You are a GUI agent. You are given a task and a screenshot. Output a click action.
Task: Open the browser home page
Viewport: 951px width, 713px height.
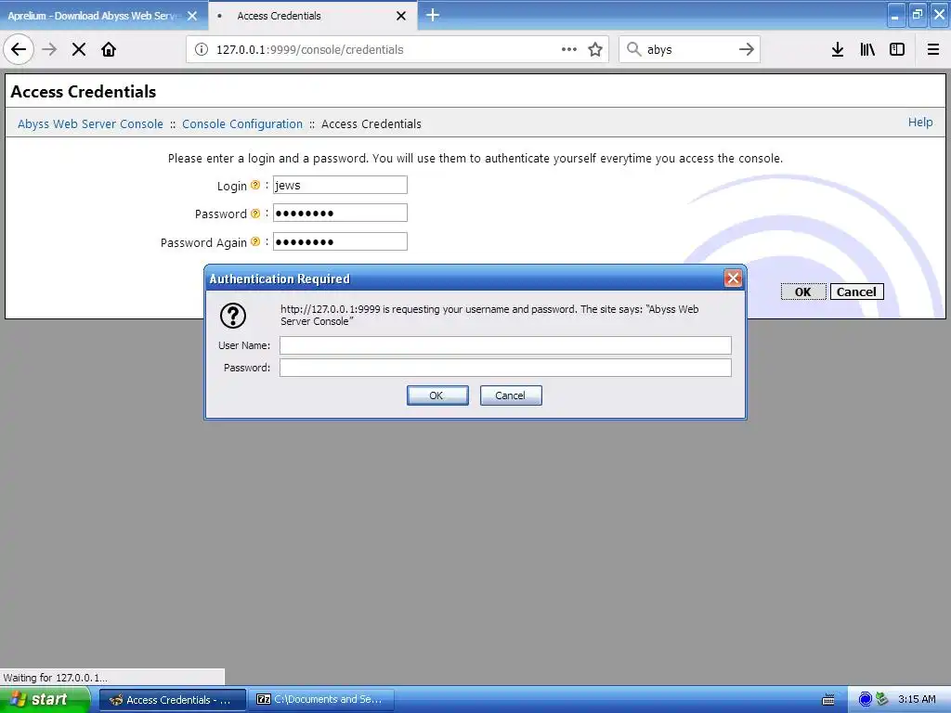coord(109,49)
